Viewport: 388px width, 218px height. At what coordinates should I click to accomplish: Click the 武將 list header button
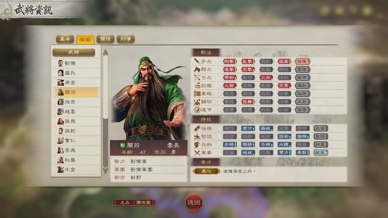(74, 52)
